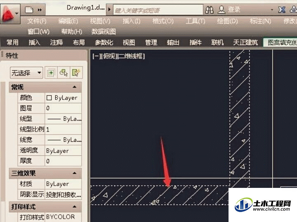Open the 无选择 selection dropdown
The image size is (297, 222).
(x=26, y=72)
